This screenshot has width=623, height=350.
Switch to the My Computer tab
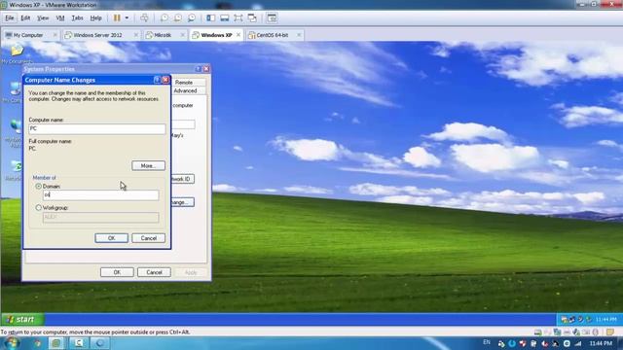tap(28, 35)
